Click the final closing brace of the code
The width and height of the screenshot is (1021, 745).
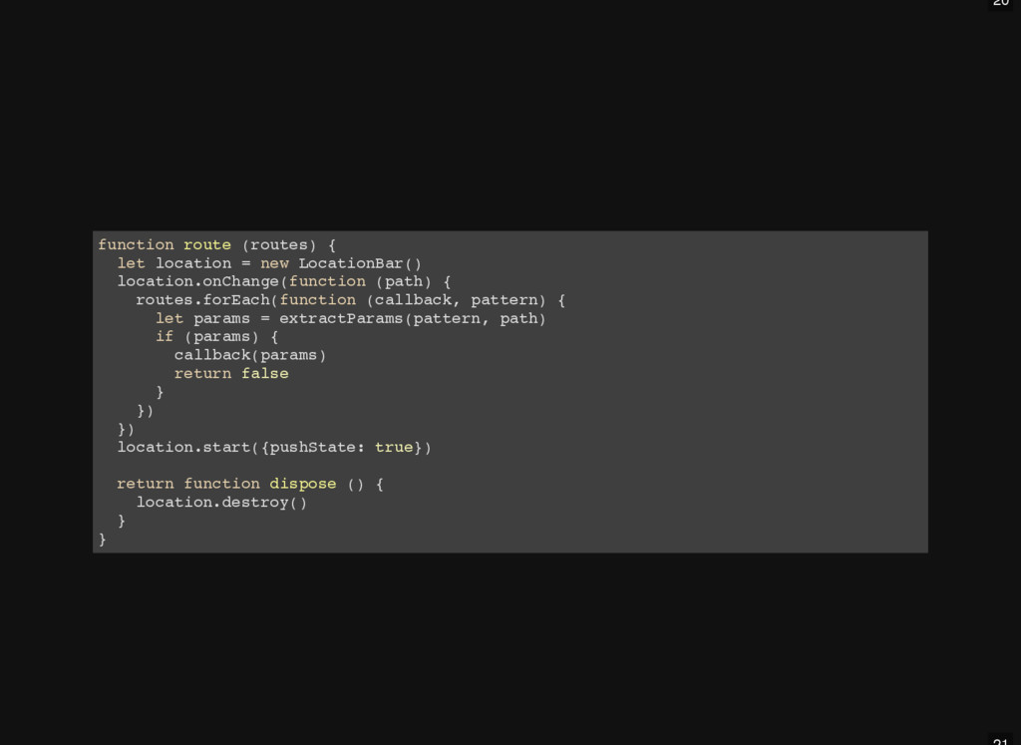coord(103,539)
